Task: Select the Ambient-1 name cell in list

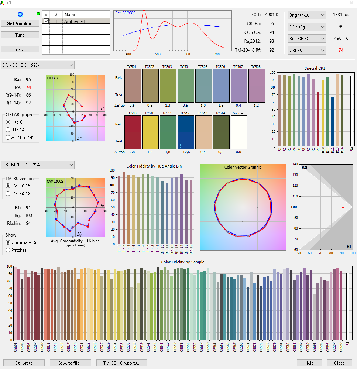Action: tap(86, 21)
